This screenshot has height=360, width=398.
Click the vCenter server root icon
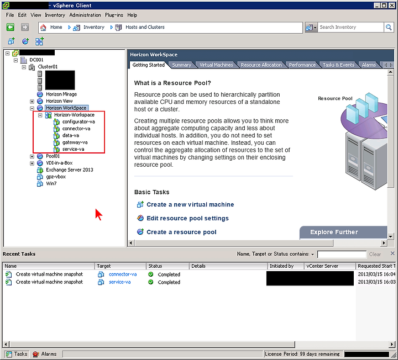(15, 53)
